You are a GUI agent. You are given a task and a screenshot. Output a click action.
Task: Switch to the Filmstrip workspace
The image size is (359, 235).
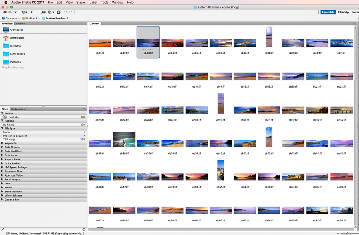click(343, 12)
